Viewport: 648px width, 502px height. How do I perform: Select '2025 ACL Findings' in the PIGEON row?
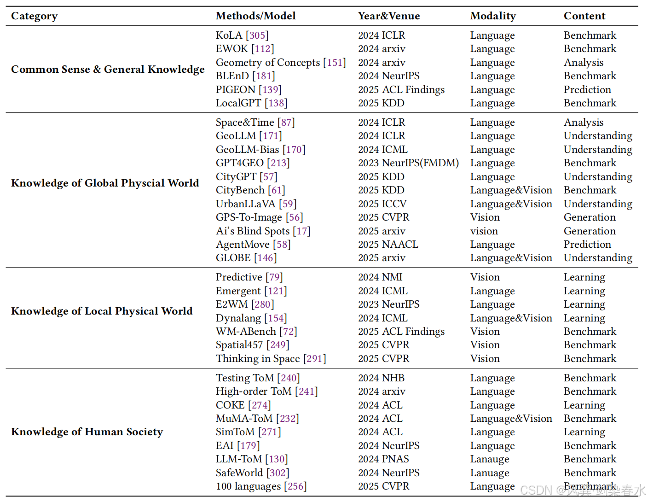click(x=401, y=90)
